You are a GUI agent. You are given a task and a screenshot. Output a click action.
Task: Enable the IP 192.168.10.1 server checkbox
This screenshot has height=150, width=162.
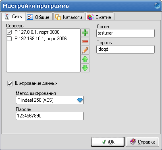[x=9, y=39]
